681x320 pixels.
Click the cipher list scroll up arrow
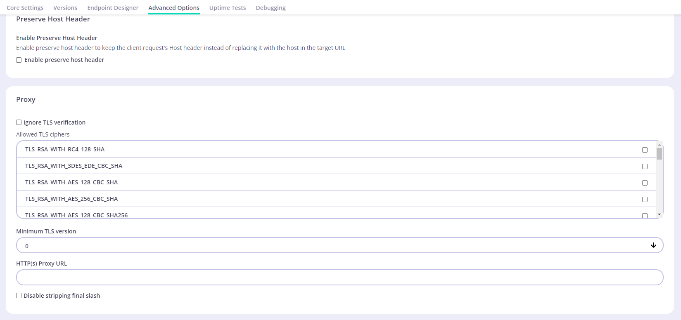pos(659,145)
